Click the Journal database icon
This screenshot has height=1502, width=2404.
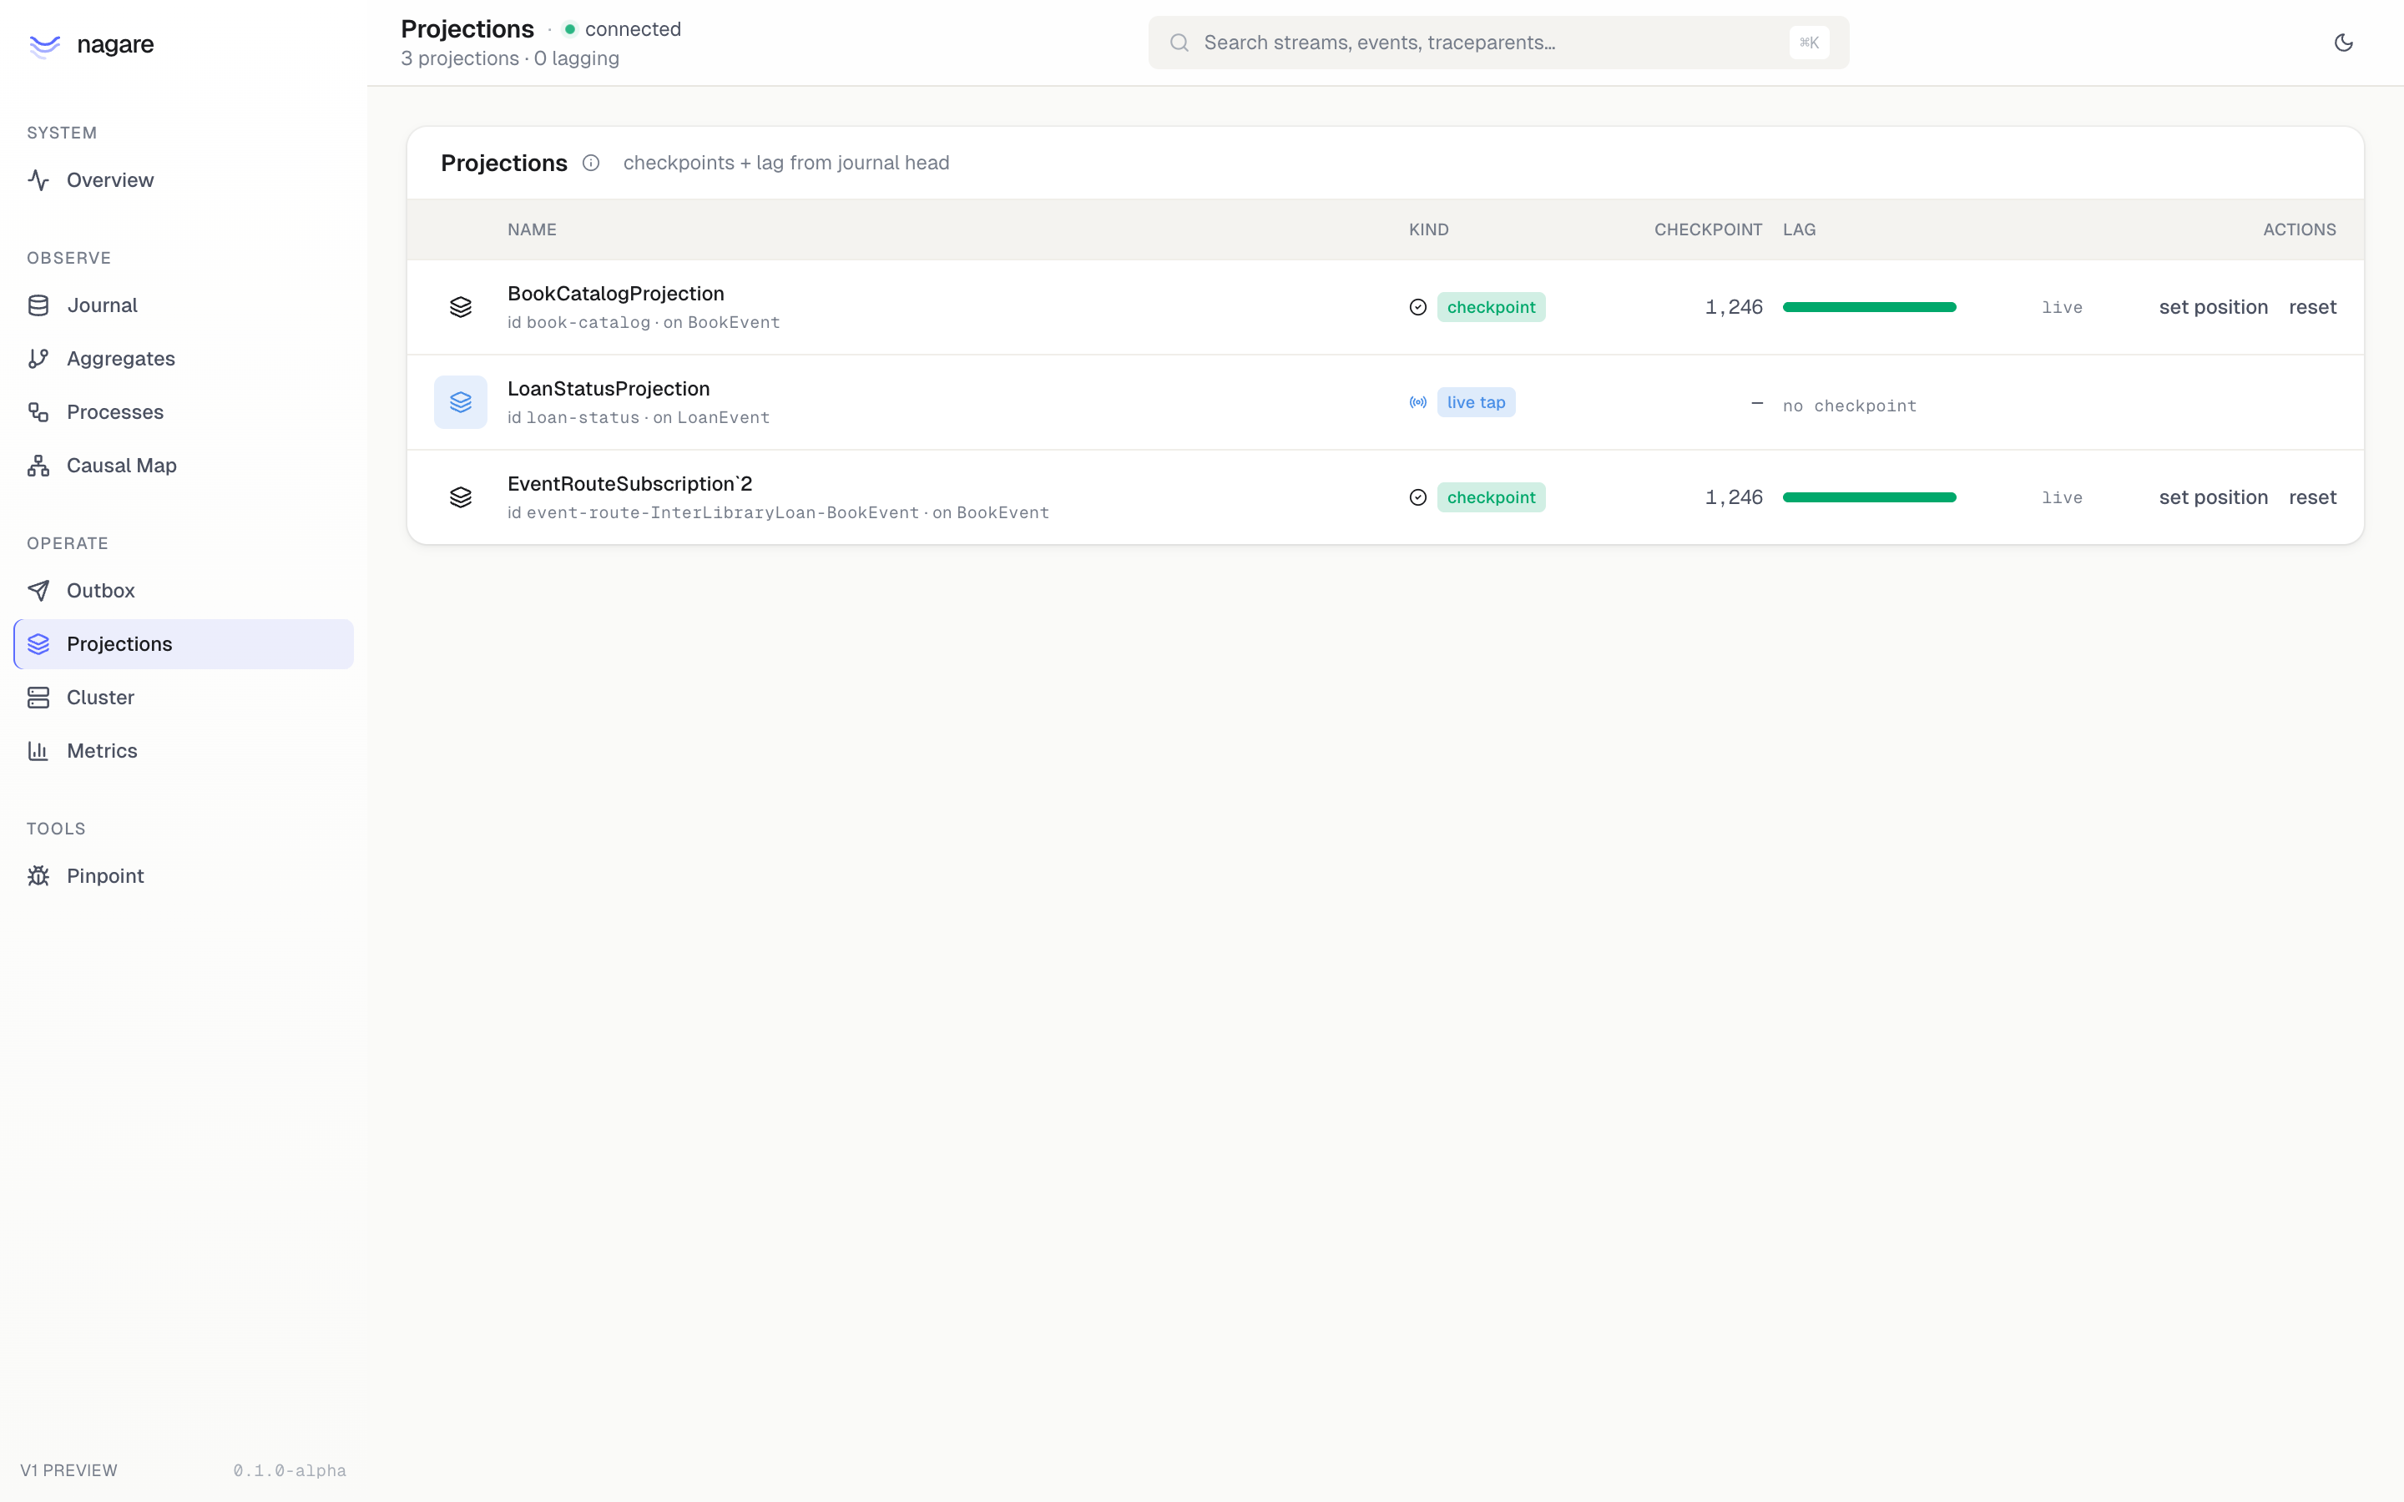click(38, 305)
